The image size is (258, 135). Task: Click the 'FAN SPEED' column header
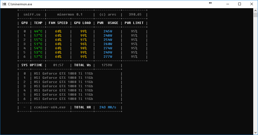pos(58,23)
